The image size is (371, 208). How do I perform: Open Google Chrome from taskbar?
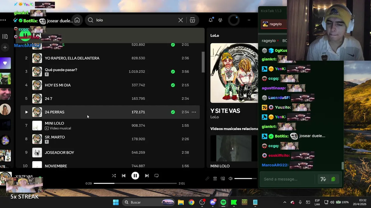(x=191, y=202)
